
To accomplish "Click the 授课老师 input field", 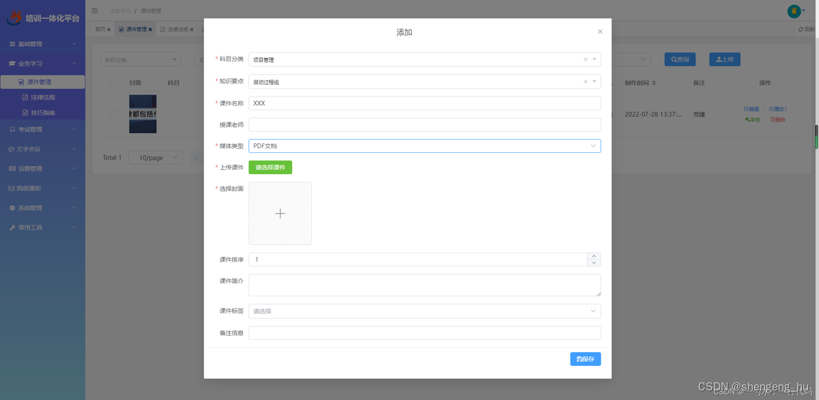I will pyautogui.click(x=425, y=125).
